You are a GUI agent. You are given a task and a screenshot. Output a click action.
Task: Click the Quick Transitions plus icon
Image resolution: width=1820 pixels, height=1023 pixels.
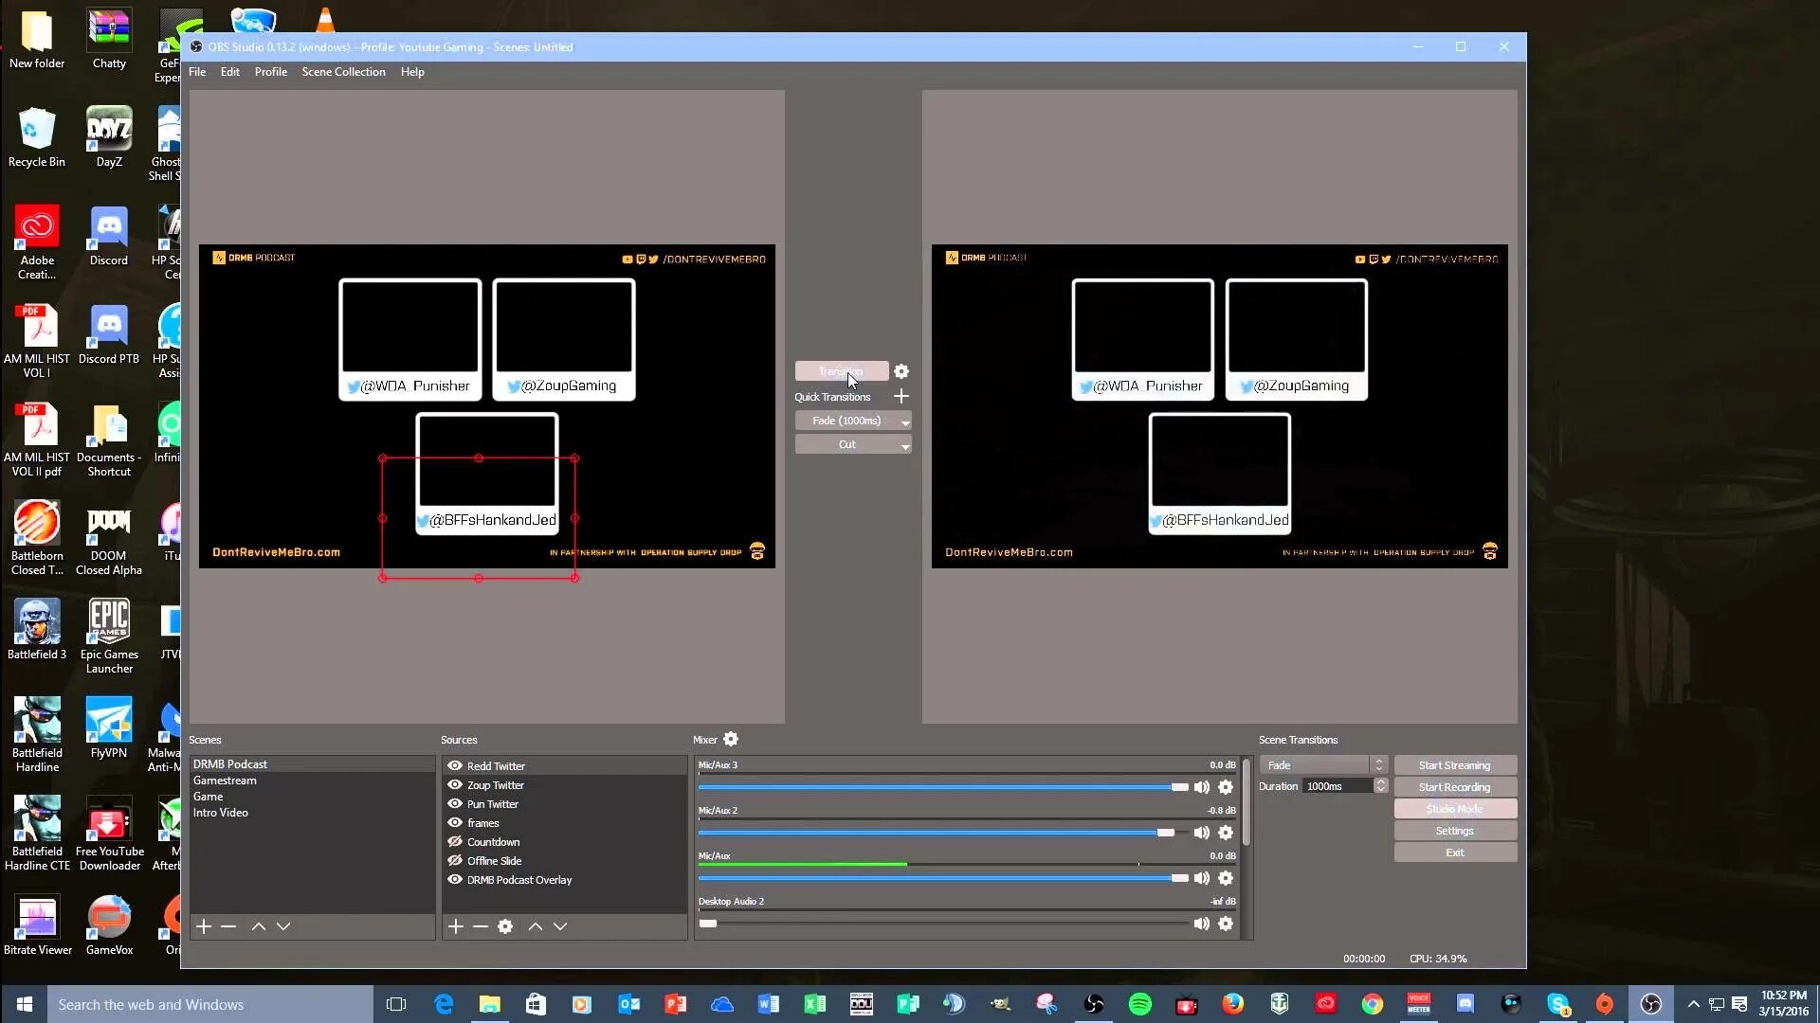pyautogui.click(x=901, y=396)
